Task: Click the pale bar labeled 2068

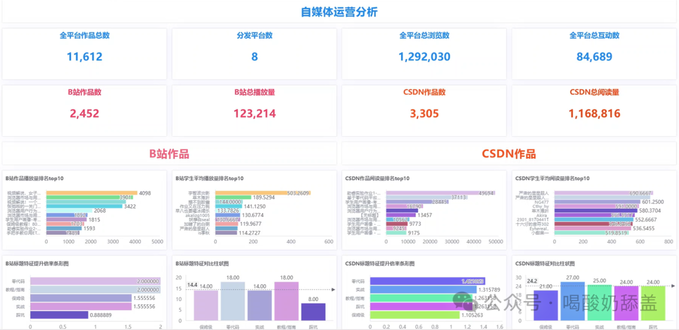Action: 69,211
